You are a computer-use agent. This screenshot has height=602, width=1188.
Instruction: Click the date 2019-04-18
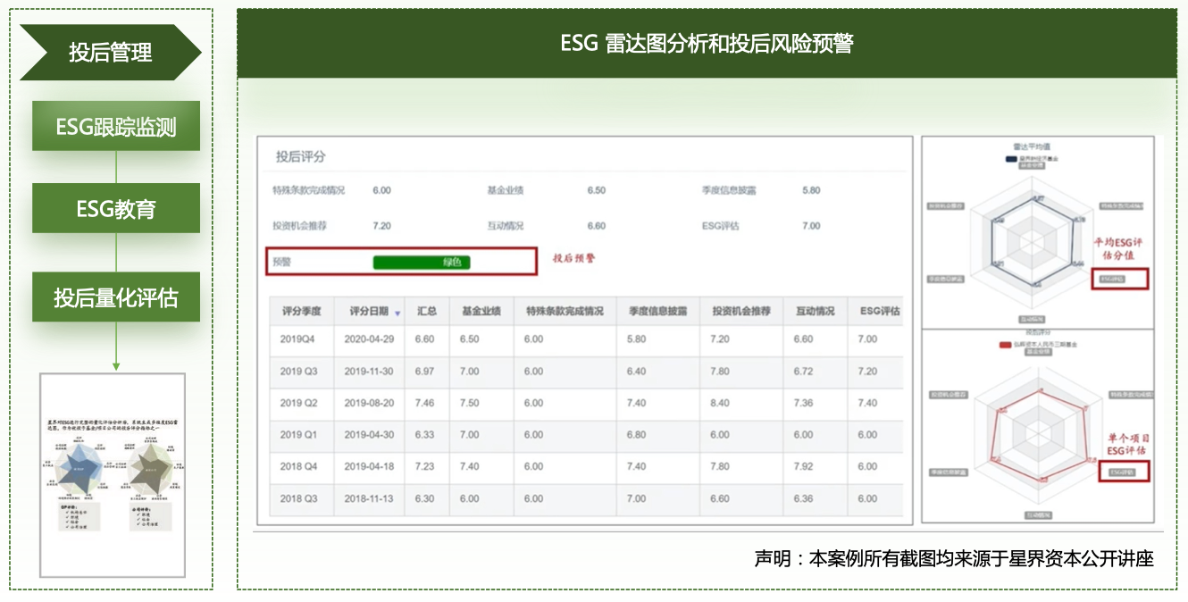pos(369,466)
